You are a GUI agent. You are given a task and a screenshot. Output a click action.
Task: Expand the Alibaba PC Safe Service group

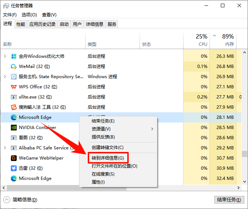pos(5,148)
